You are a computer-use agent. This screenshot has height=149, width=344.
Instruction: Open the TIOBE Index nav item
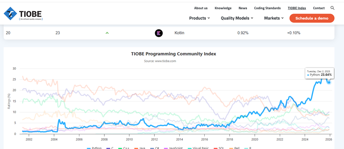click(297, 8)
